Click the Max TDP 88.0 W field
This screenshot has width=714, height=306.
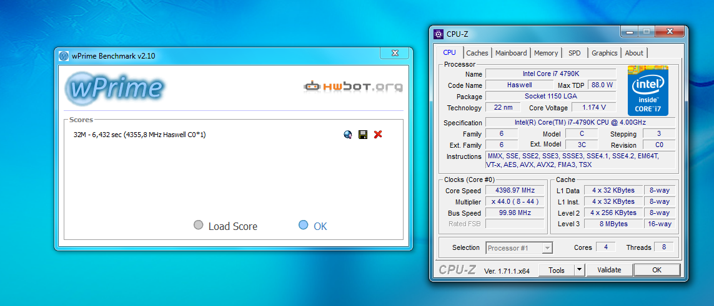[x=602, y=85]
